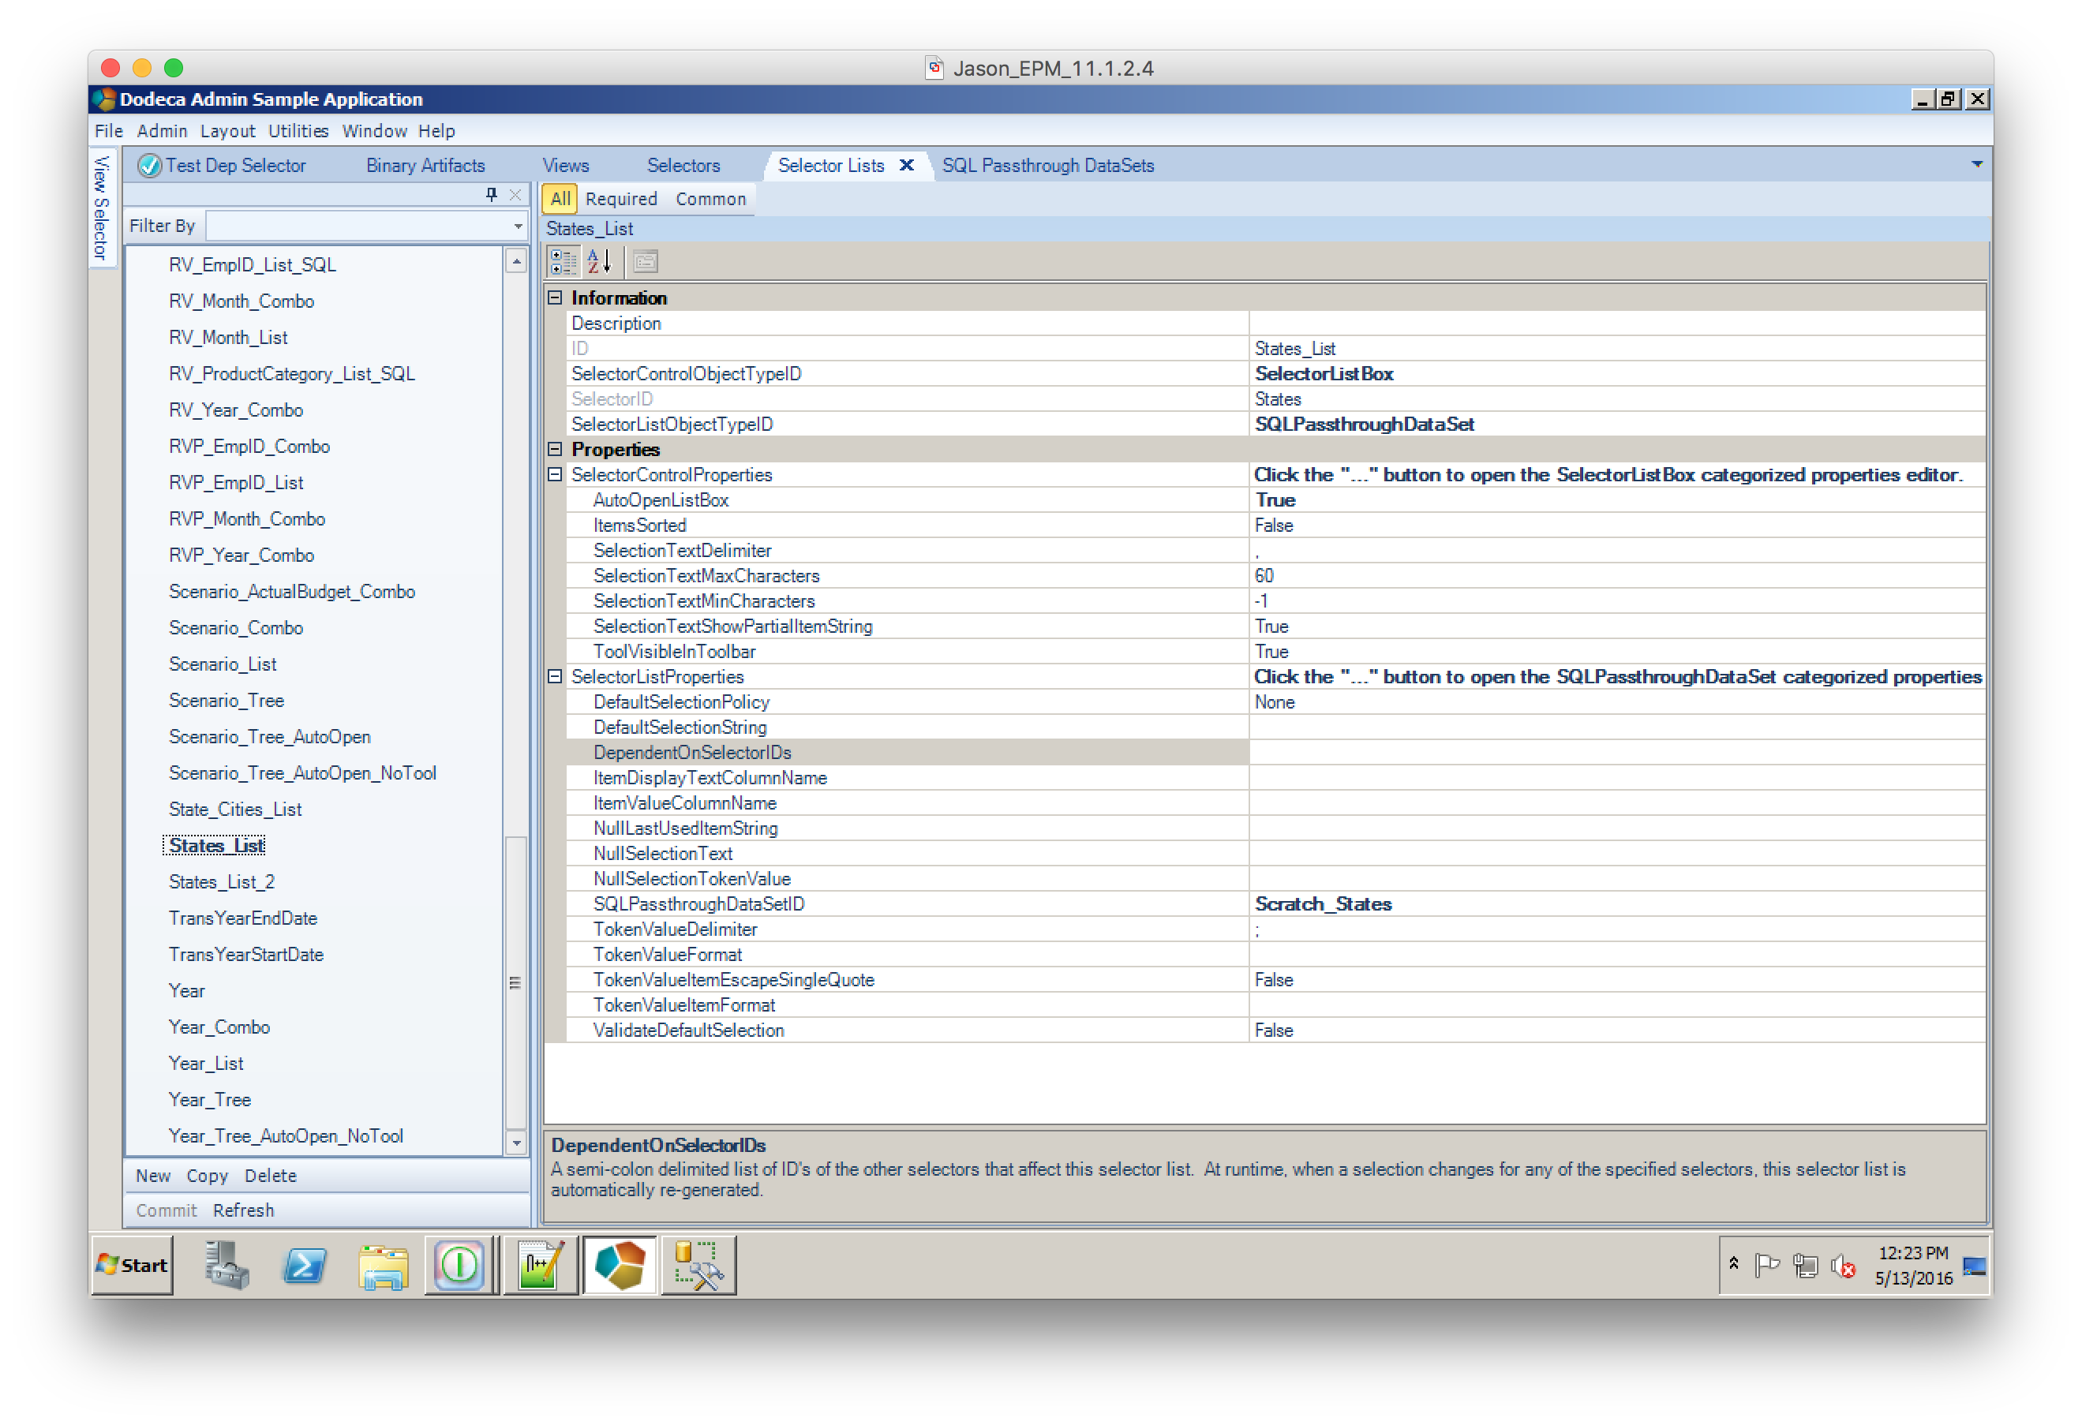Screen dimensions: 2082x1425
Task: Click the Windows Explorer folder taskbar icon
Action: point(384,1265)
